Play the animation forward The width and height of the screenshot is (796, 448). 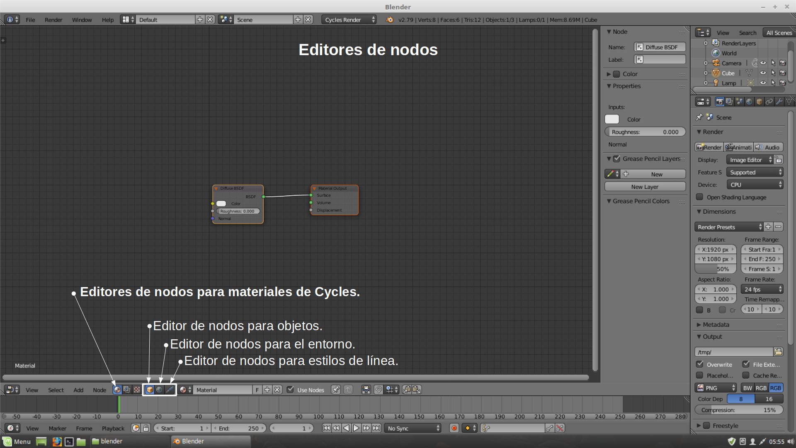click(356, 428)
